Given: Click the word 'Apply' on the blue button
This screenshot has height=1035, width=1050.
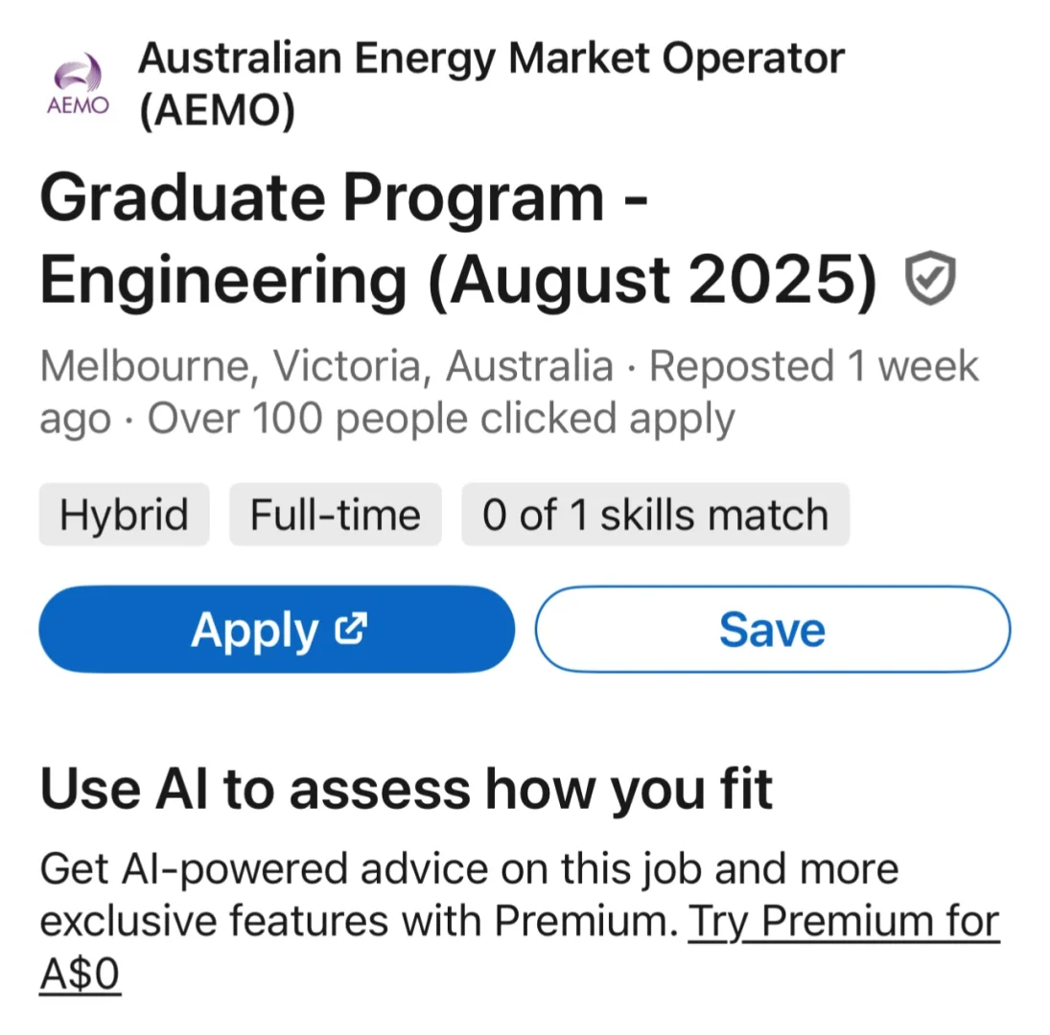Looking at the screenshot, I should (x=255, y=630).
